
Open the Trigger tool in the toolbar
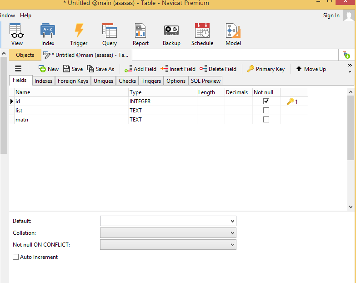coord(79,35)
